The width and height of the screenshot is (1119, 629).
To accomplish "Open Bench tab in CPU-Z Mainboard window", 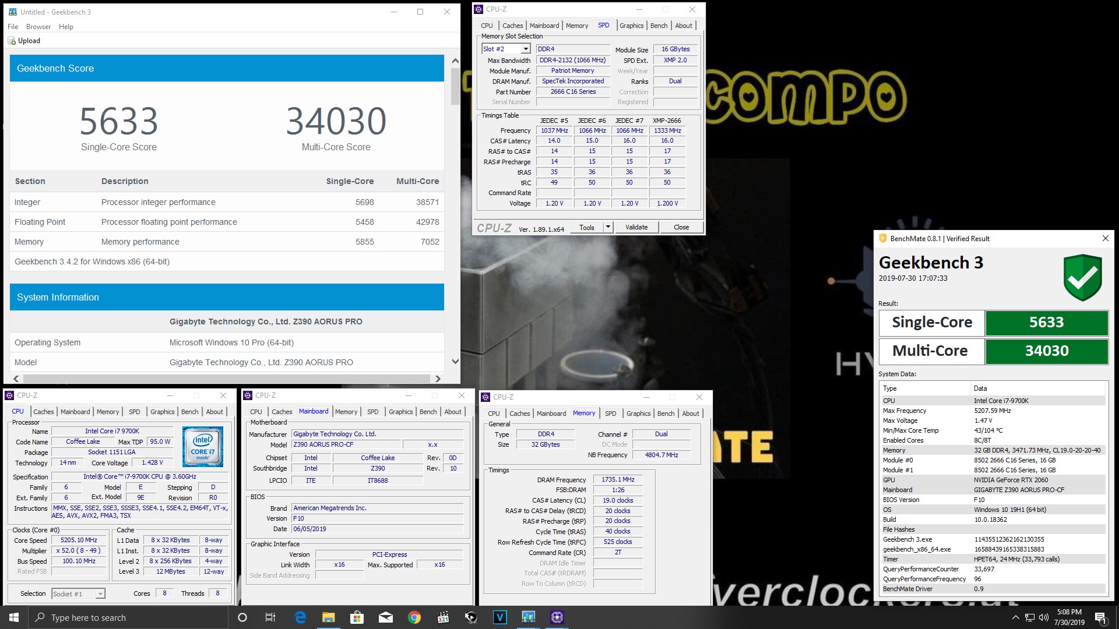I will [428, 412].
